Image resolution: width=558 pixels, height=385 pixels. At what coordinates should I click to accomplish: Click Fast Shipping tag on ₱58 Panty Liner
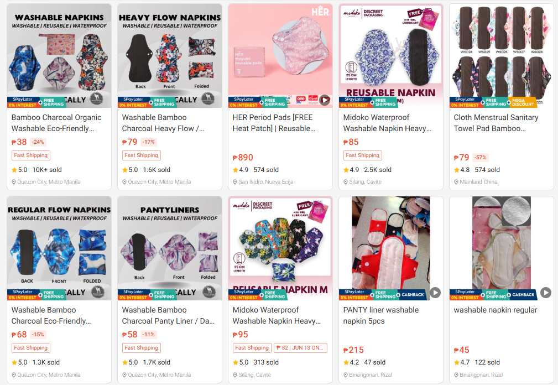tap(141, 347)
